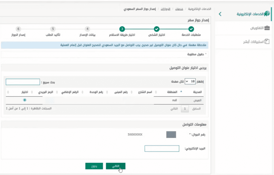Click the green التالي button
This screenshot has height=175, width=274.
tap(115, 166)
